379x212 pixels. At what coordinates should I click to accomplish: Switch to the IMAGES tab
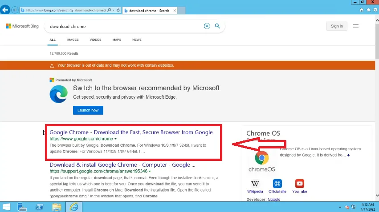73,40
